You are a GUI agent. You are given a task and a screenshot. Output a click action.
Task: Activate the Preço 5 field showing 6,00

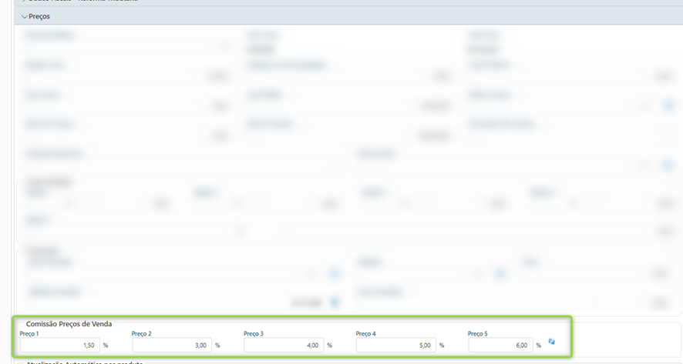(x=500, y=346)
